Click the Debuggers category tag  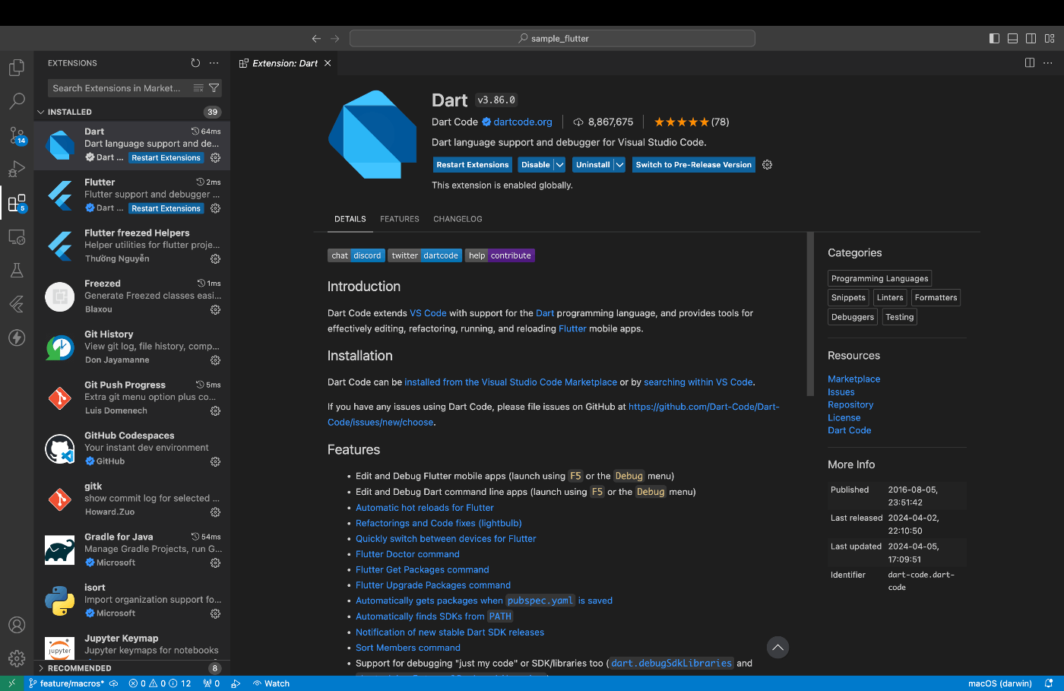(853, 317)
